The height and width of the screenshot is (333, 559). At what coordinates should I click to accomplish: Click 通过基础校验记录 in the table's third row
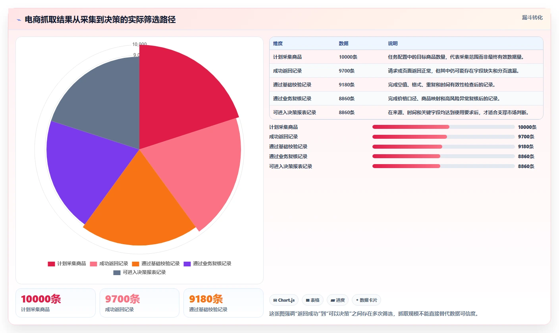(x=292, y=85)
